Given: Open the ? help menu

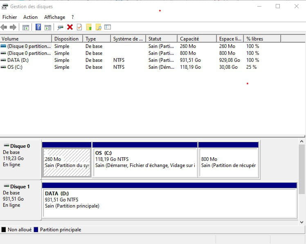Looking at the screenshot, I should coord(72,17).
